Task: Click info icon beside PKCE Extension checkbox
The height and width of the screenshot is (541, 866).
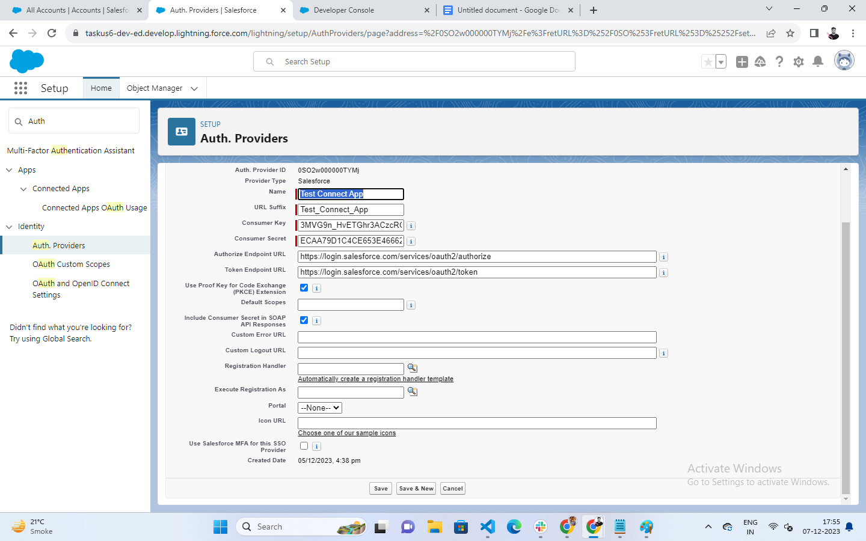Action: (x=317, y=289)
